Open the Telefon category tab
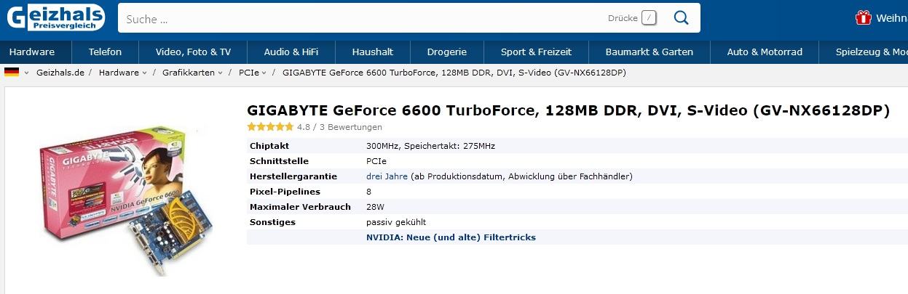The width and height of the screenshot is (908, 294). [105, 52]
